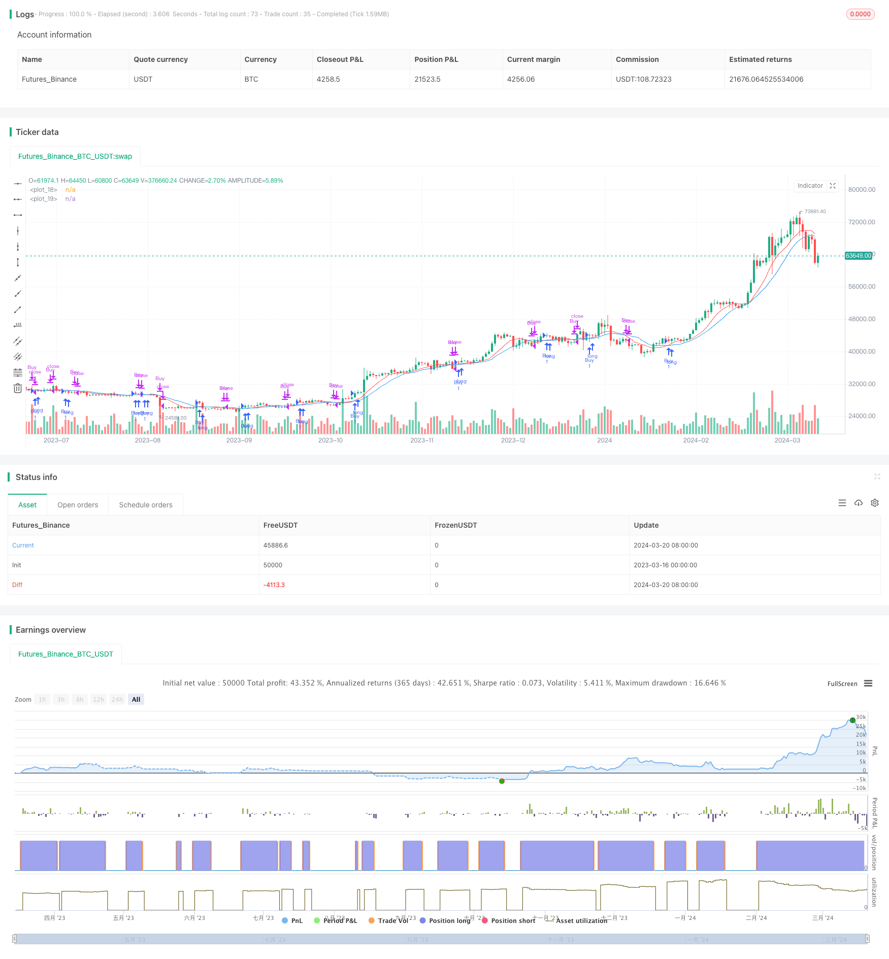
Task: Set zoom range to All
Action: click(x=136, y=699)
